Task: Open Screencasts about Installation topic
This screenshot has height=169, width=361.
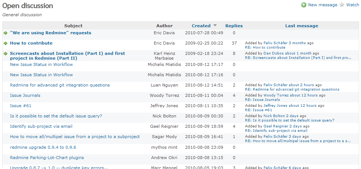Action: [68, 56]
